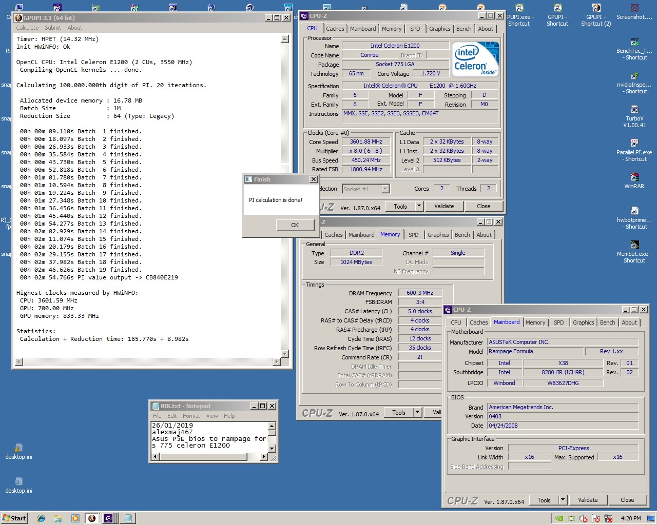Click the Show desktop button on the taskbar
Image resolution: width=657 pixels, height=525 pixels.
point(651,518)
